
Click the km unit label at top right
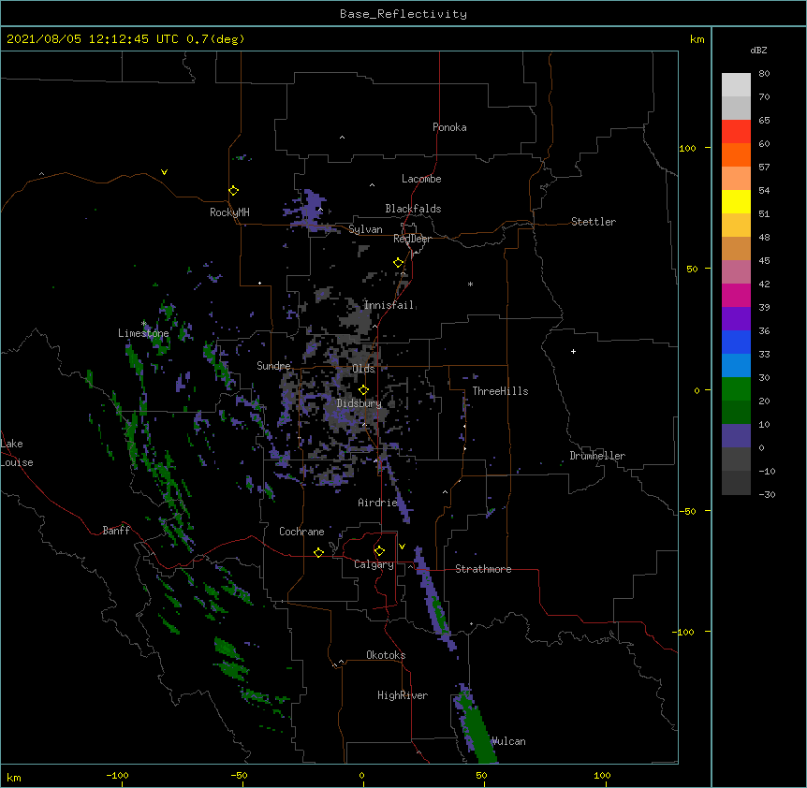[697, 39]
